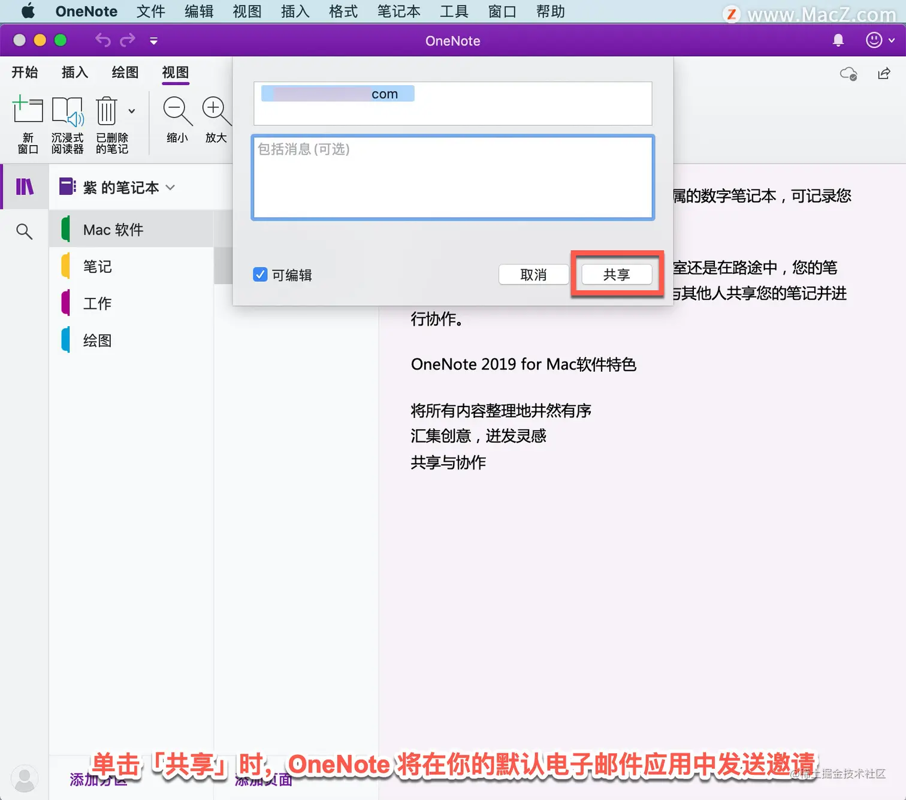Click the feedback smiley icon
Viewport: 906px width, 800px height.
click(x=874, y=40)
